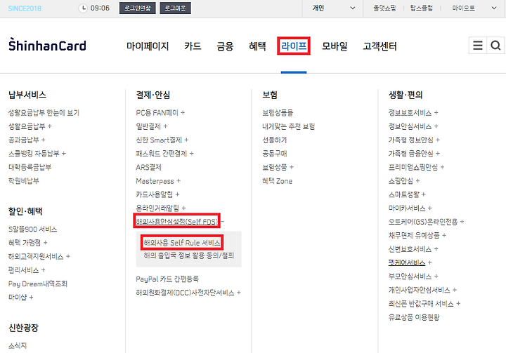
Task: Select the 금융 menu
Action: tap(225, 46)
